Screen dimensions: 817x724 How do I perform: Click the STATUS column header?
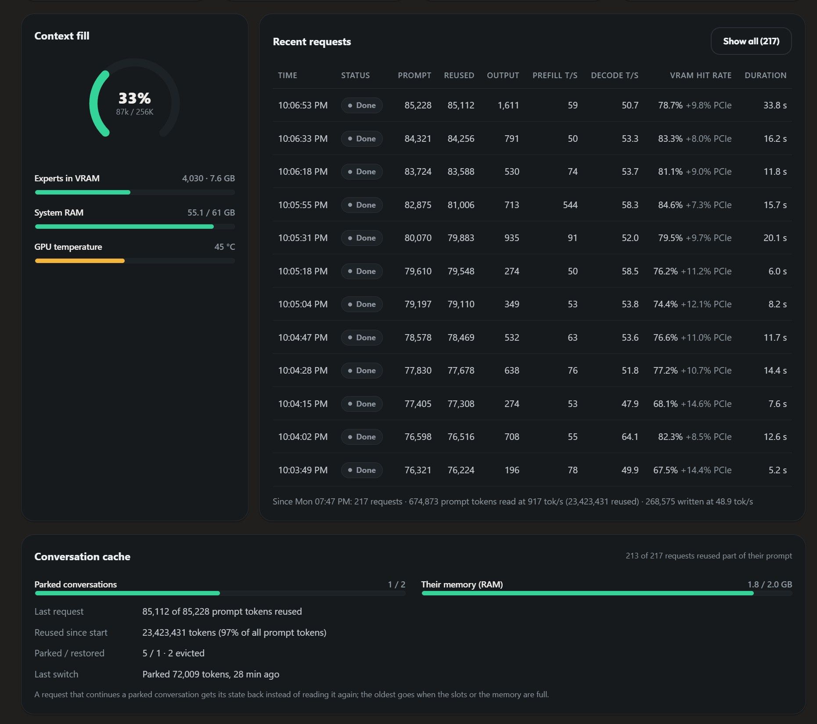(355, 76)
